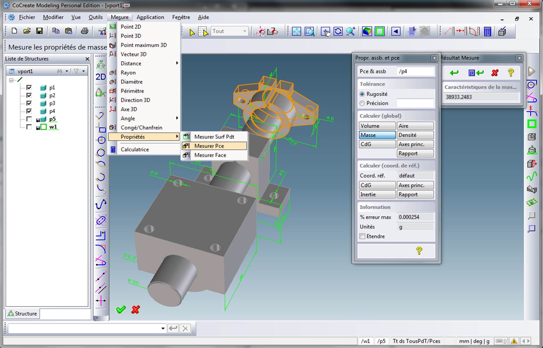The height and width of the screenshot is (348, 543).
Task: Open the Tout selection dropdown
Action: tap(245, 31)
